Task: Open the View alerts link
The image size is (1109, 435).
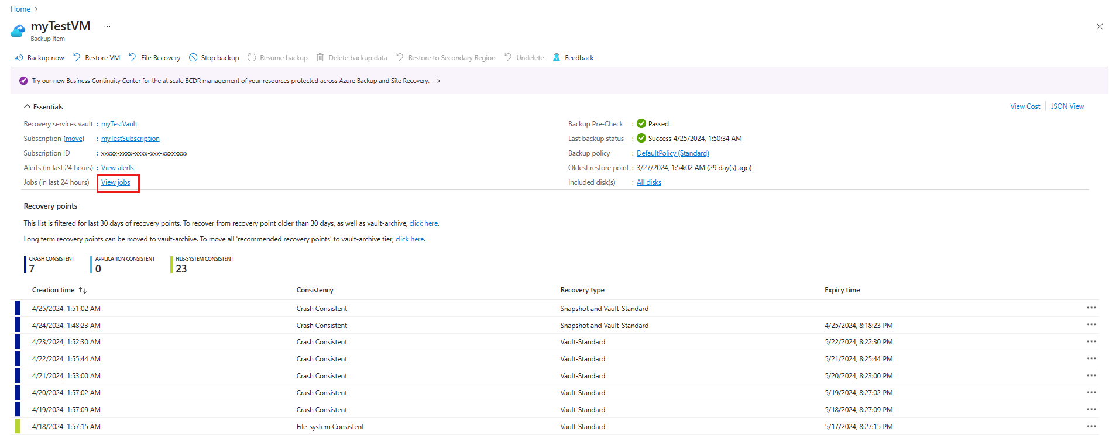Action: [x=118, y=168]
